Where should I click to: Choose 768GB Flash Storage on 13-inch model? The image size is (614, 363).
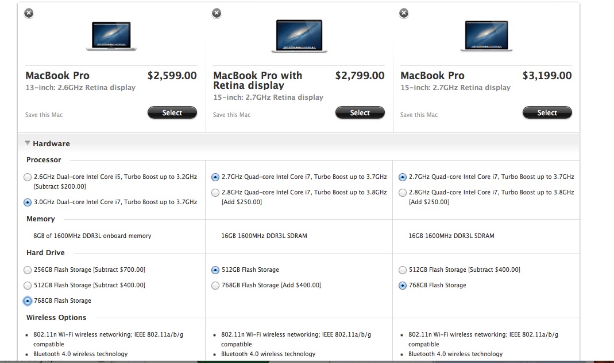(28, 301)
